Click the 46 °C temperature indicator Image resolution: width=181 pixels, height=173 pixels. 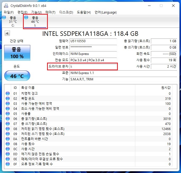click(17, 76)
